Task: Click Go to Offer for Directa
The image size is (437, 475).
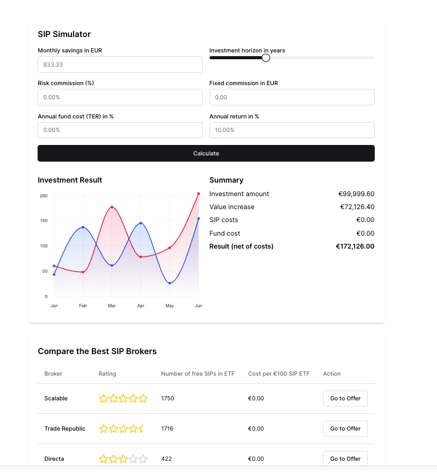Action: coord(345,458)
